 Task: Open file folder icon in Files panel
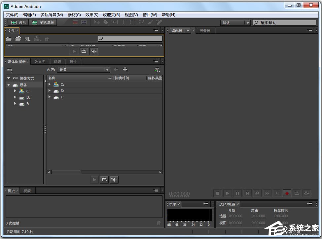tap(9, 39)
